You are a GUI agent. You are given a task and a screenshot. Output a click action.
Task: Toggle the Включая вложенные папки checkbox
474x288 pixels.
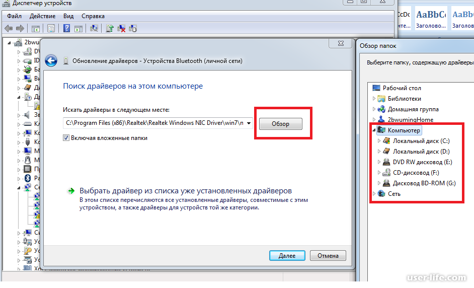[66, 138]
